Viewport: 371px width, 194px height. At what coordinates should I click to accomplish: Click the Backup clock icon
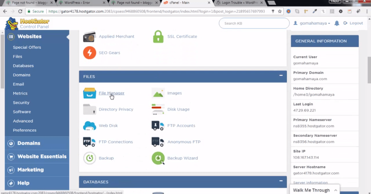[x=90, y=158]
